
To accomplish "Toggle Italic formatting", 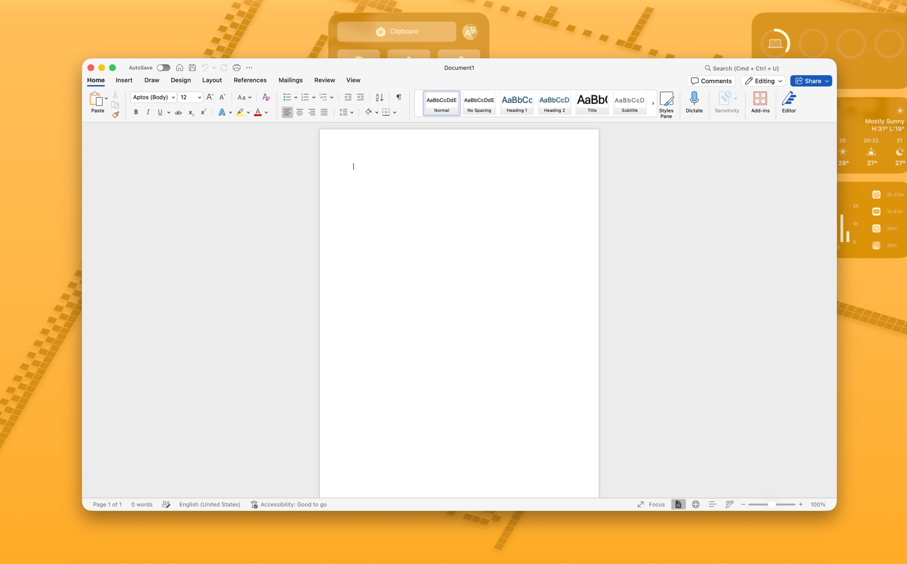I will (x=148, y=112).
